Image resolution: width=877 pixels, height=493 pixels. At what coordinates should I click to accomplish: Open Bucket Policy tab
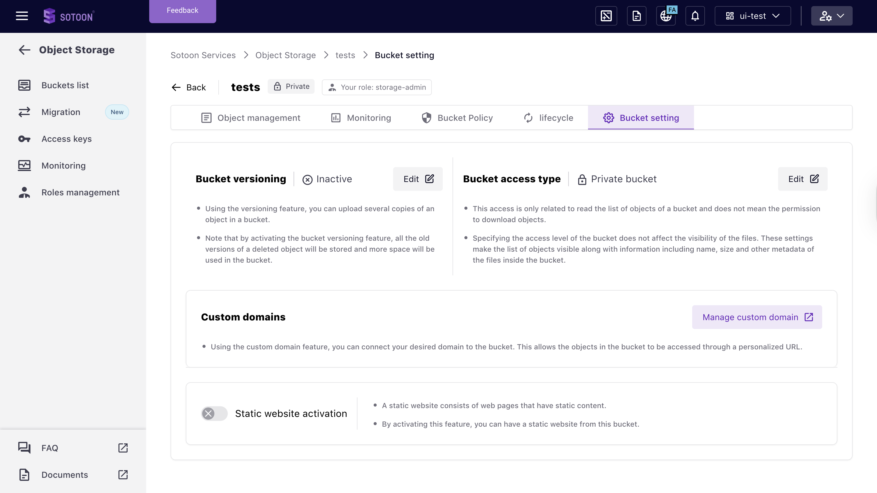tap(457, 118)
